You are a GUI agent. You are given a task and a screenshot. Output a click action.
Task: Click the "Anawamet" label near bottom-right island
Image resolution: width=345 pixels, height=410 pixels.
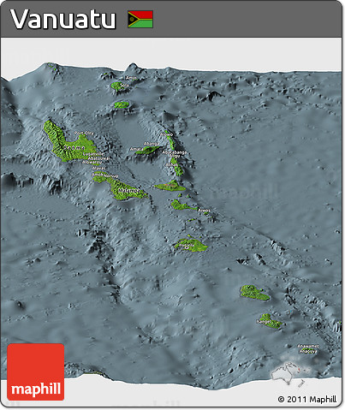click(x=308, y=347)
